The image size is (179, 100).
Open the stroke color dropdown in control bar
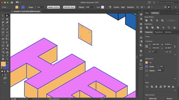[25, 7]
